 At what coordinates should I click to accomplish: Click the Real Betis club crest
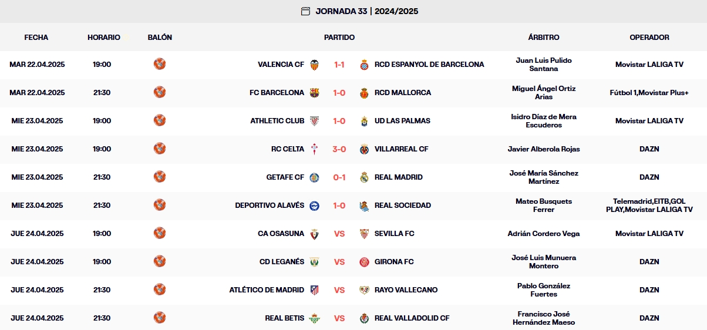point(315,318)
